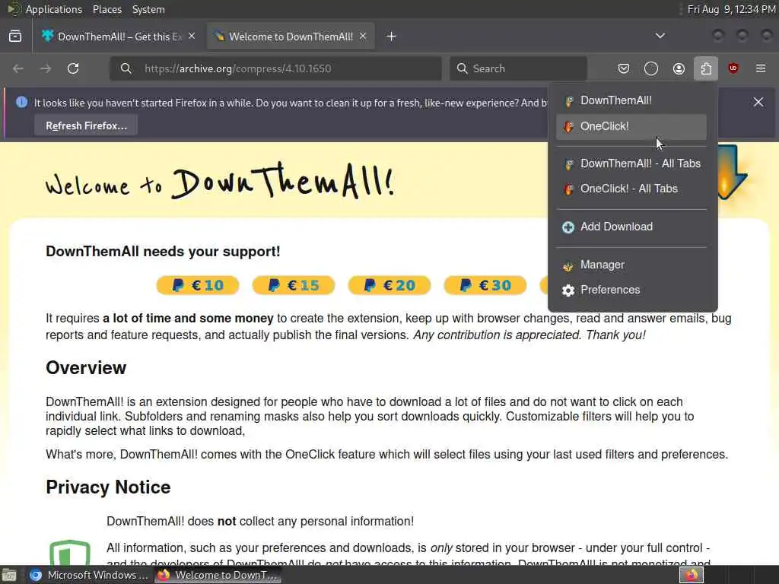Image resolution: width=779 pixels, height=584 pixels.
Task: Donate €15 via PayPal button
Action: 294,286
